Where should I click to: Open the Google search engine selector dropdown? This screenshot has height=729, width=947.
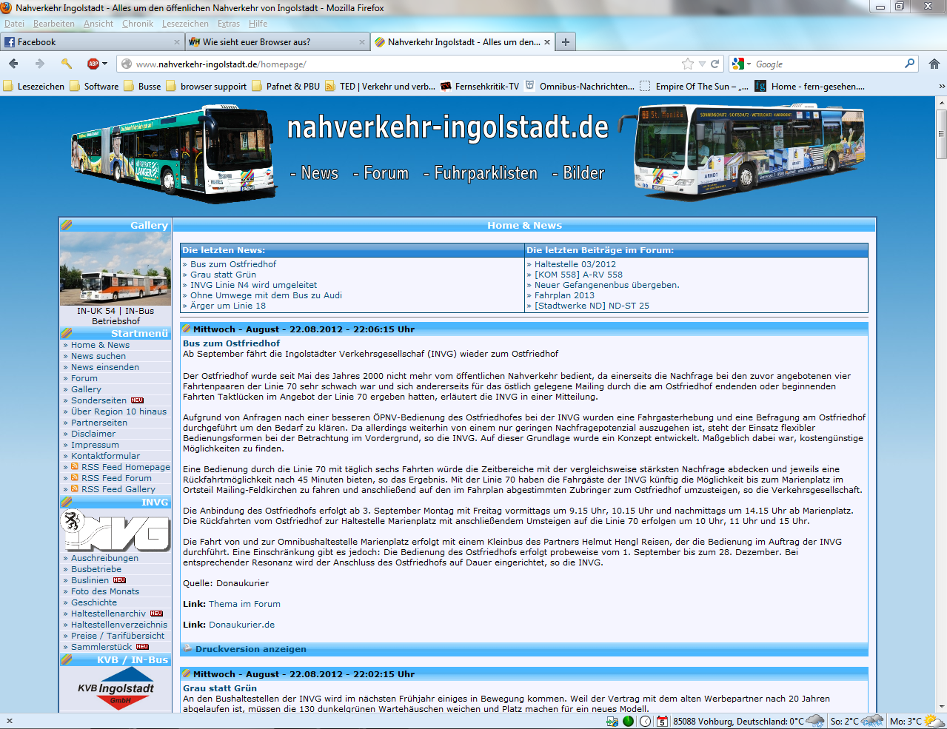tap(742, 64)
